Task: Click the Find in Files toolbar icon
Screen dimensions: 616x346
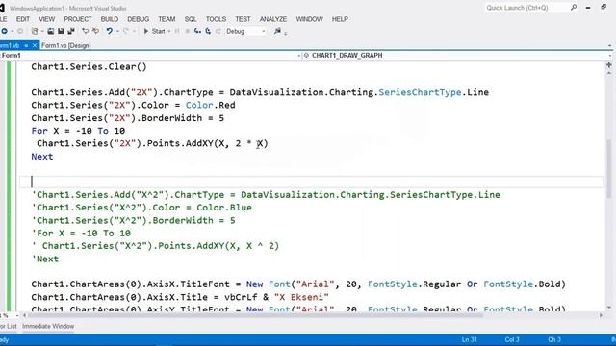Action: pyautogui.click(x=277, y=31)
